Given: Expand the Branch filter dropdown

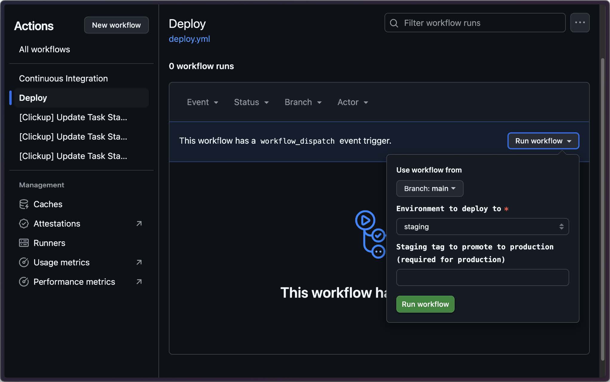Looking at the screenshot, I should 303,102.
